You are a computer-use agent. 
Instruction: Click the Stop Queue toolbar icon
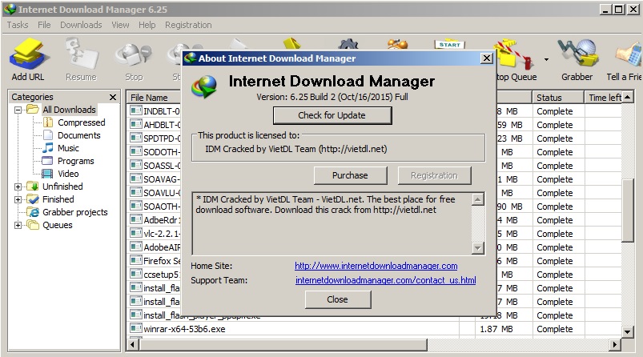[515, 54]
